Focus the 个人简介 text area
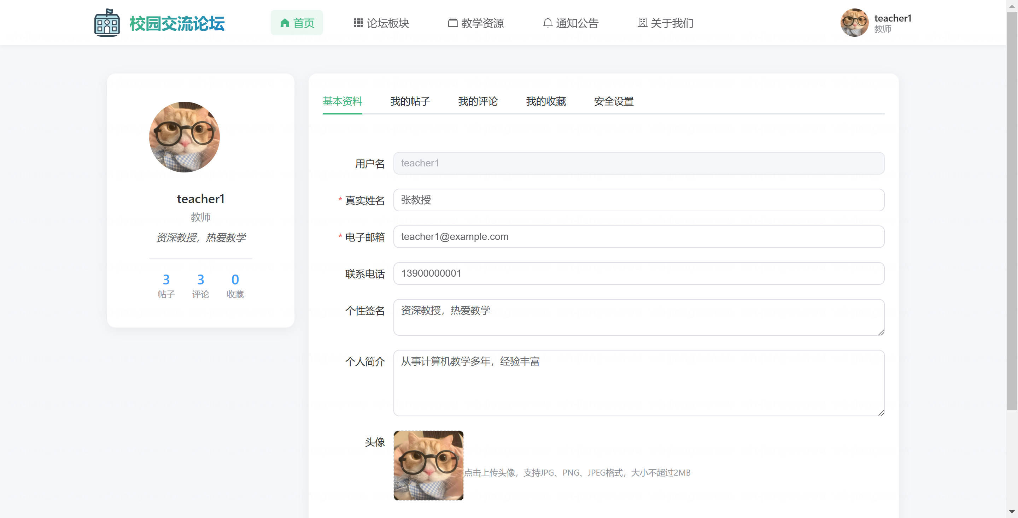 point(639,383)
